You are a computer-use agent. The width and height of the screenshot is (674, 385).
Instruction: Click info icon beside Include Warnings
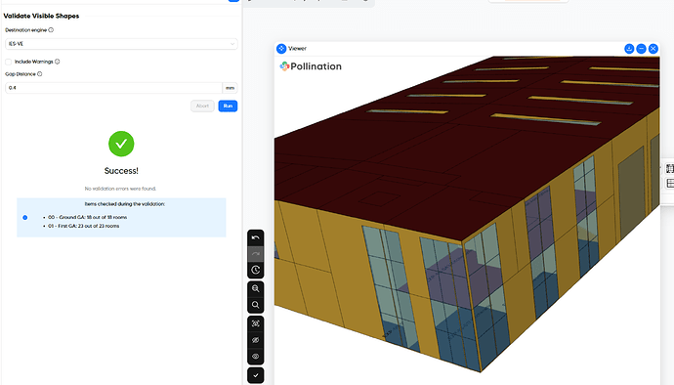click(x=58, y=62)
